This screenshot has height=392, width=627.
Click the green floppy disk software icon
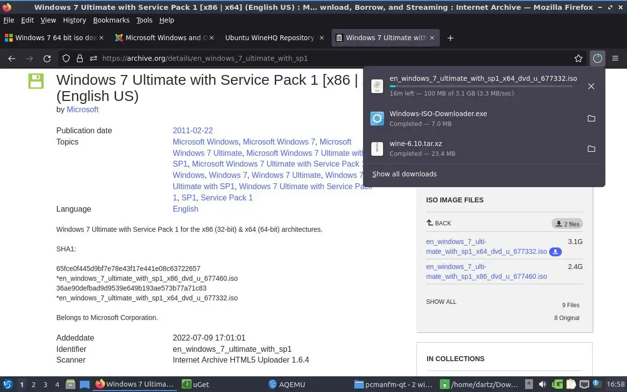tap(36, 81)
